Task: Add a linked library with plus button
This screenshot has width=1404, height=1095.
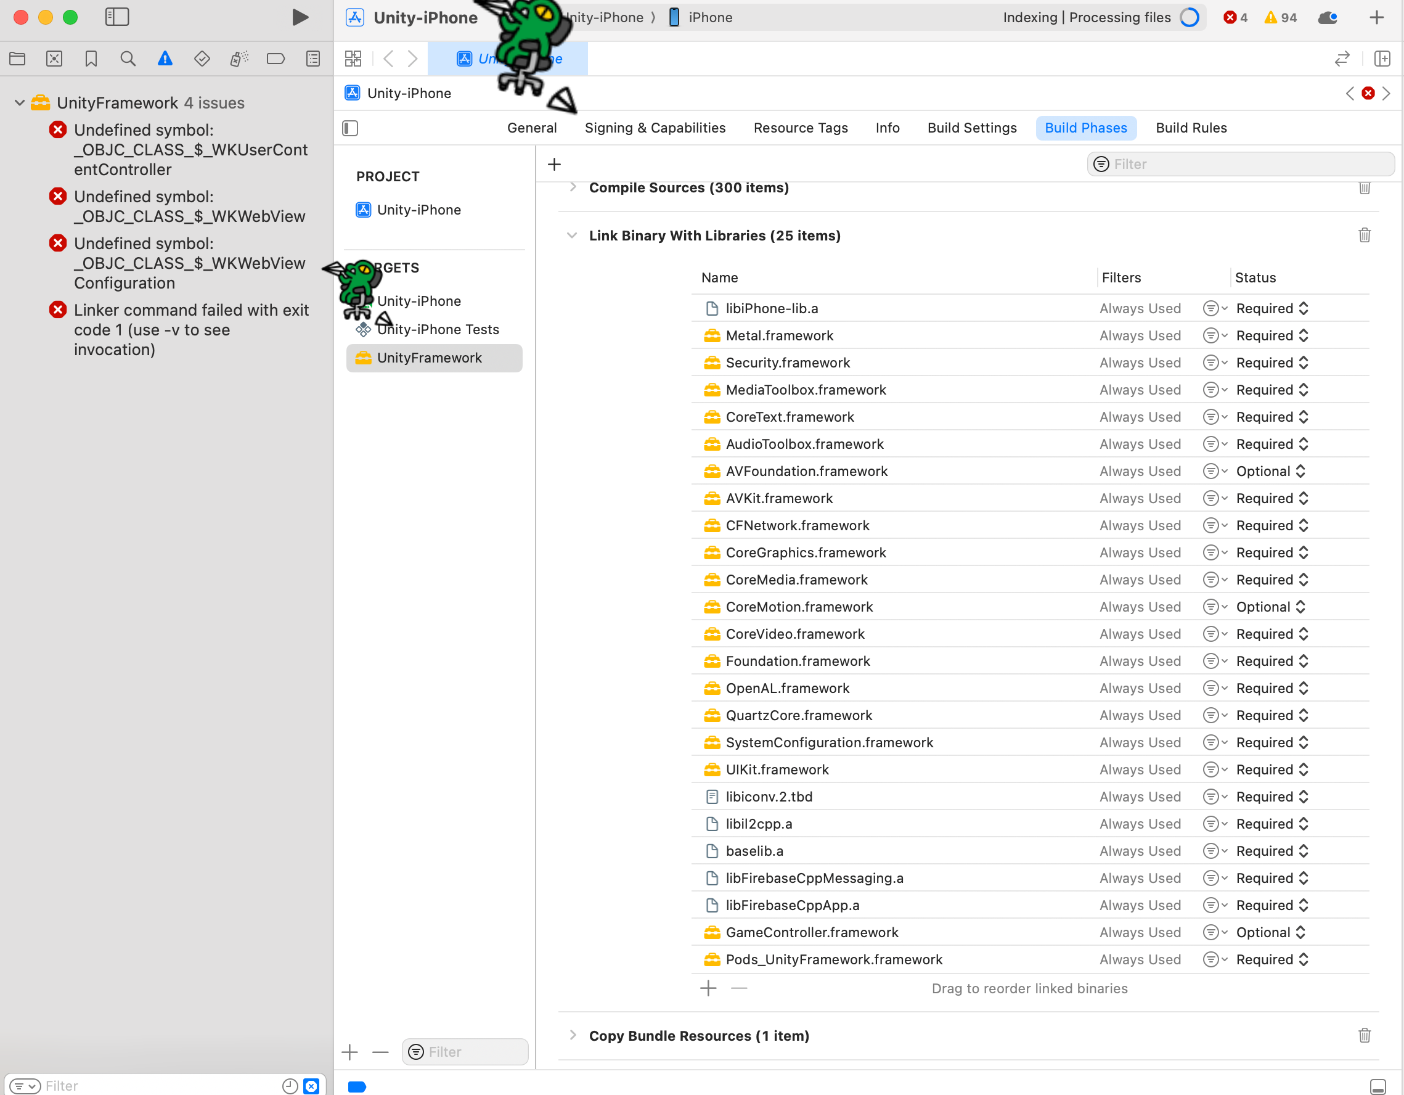Action: click(x=708, y=988)
